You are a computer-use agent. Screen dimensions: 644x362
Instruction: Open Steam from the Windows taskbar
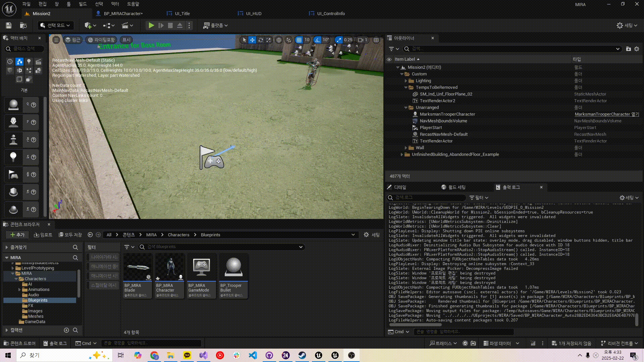302,355
